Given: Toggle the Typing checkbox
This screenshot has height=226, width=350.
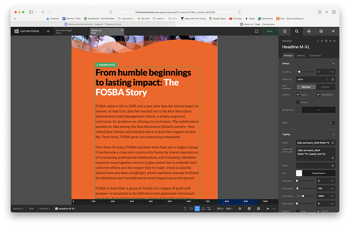Looking at the screenshot, I should coord(298,94).
